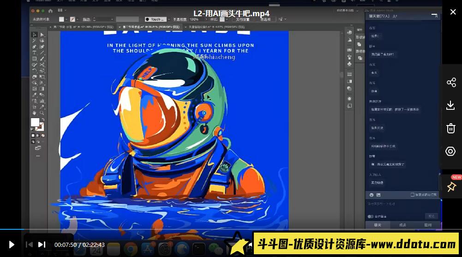The image size is (462, 257).
Task: Set paint mode to None
Action: [x=43, y=135]
